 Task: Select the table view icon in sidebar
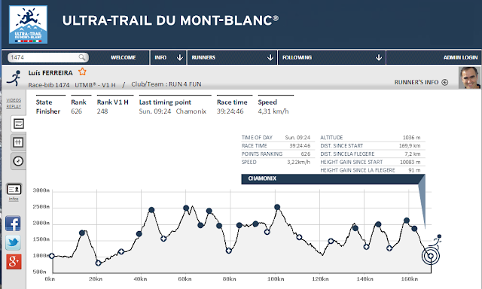pos(18,142)
